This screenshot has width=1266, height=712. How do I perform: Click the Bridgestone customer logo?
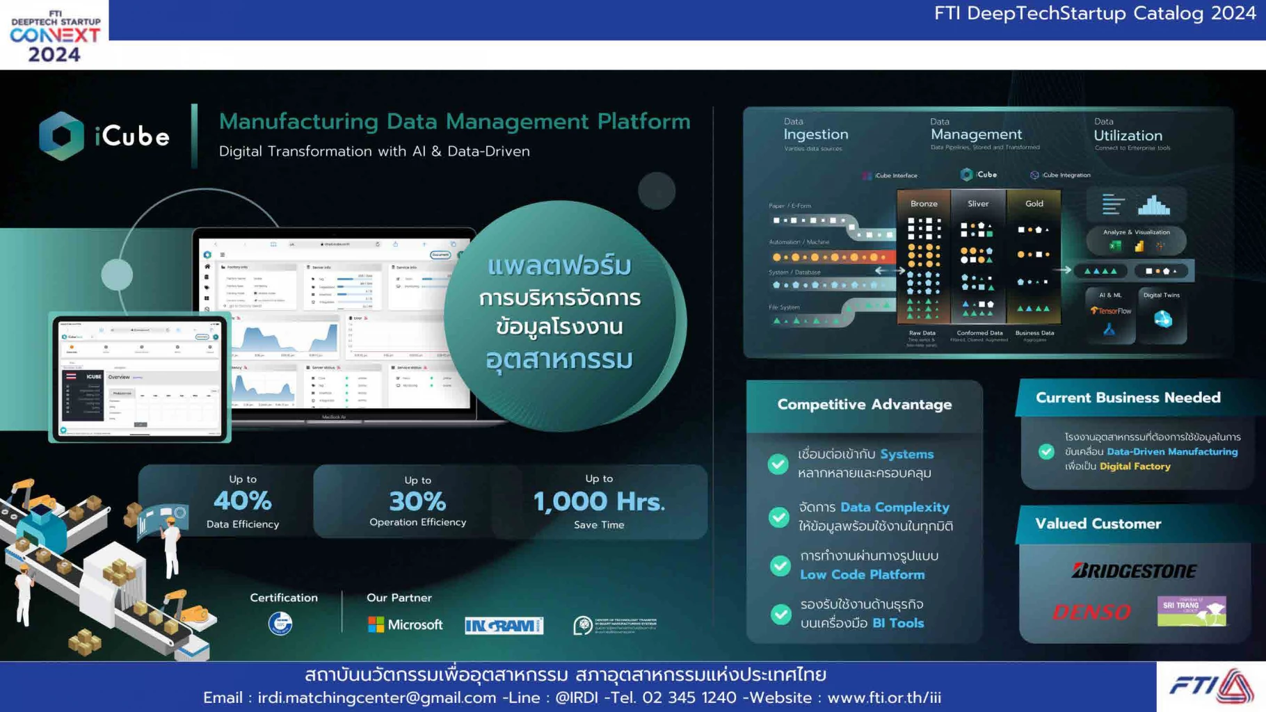(x=1135, y=571)
